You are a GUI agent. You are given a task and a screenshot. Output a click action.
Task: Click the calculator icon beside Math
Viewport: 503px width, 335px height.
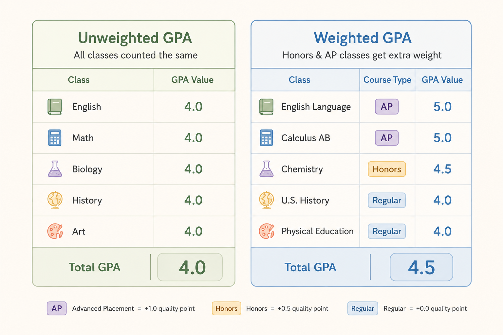55,138
